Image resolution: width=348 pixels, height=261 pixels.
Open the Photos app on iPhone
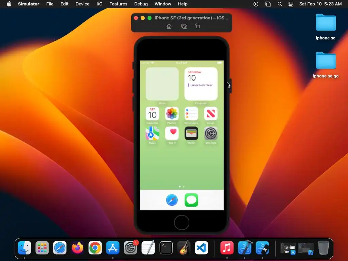172,114
